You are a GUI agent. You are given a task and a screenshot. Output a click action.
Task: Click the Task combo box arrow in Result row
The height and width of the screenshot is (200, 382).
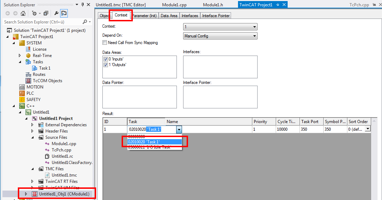(179, 130)
